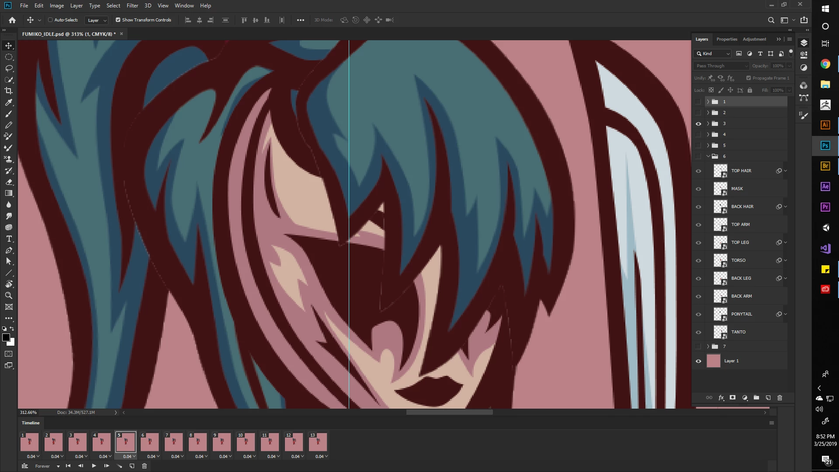Select the Eraser tool
Screen dimensions: 839x472
(x=9, y=182)
